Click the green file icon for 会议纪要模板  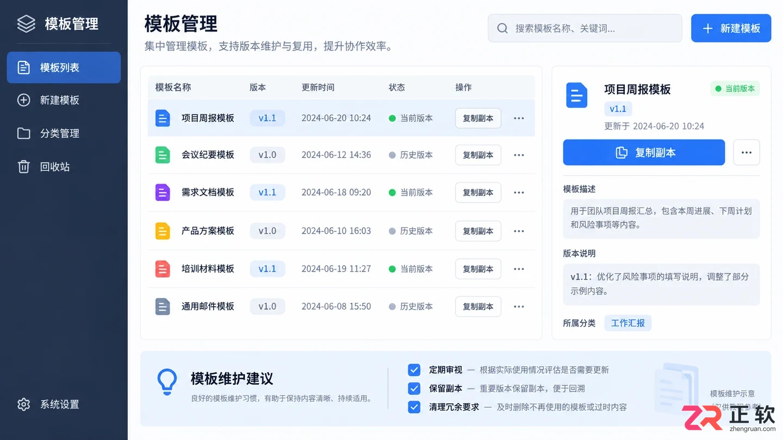coord(163,155)
